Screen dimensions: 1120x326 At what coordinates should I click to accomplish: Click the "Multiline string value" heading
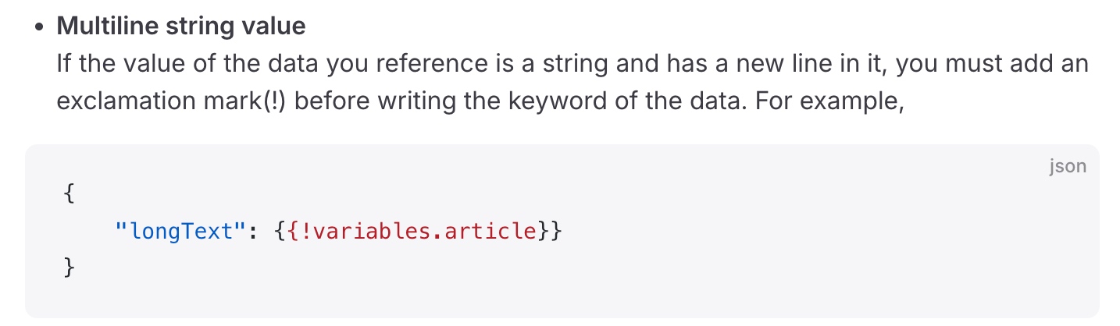180,27
